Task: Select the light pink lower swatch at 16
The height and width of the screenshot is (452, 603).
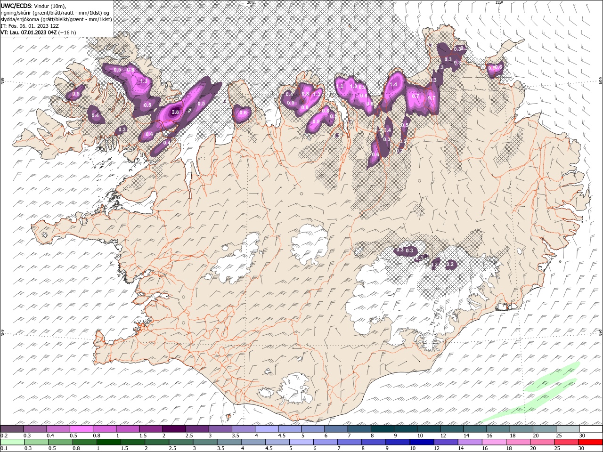Action: [493, 442]
